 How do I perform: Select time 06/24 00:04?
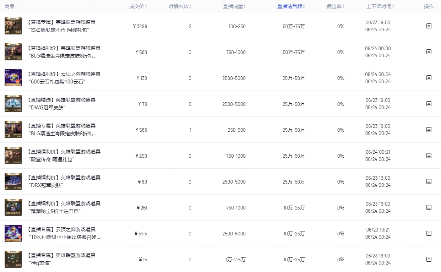click(x=378, y=74)
